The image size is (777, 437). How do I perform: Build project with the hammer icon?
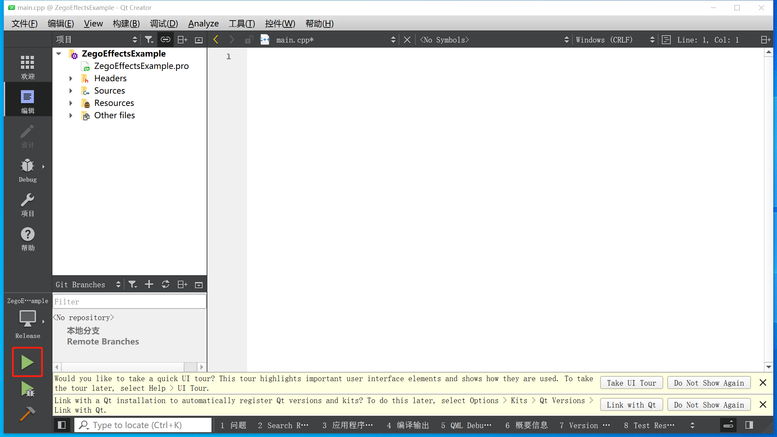(27, 413)
